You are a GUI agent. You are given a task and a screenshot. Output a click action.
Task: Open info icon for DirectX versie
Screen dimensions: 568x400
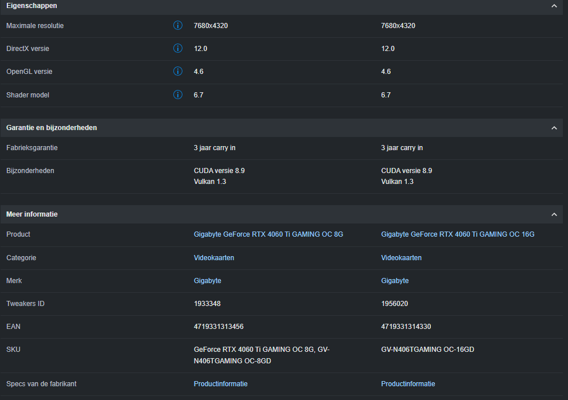(177, 48)
